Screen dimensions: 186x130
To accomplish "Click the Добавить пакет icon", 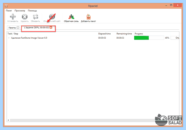I will point(88,17).
